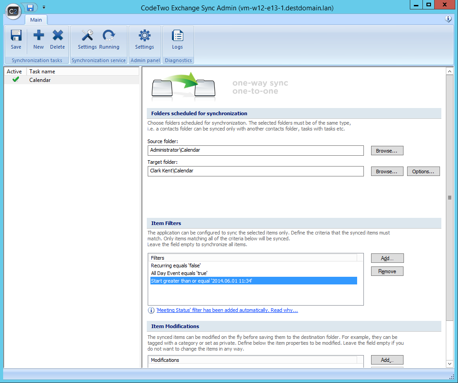
Task: Remove the selected item filter
Action: coord(387,271)
